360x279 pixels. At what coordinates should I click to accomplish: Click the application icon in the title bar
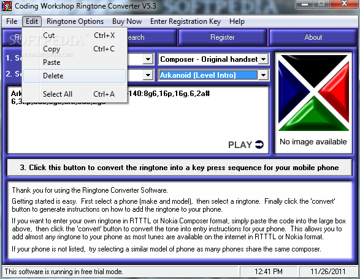(6, 6)
